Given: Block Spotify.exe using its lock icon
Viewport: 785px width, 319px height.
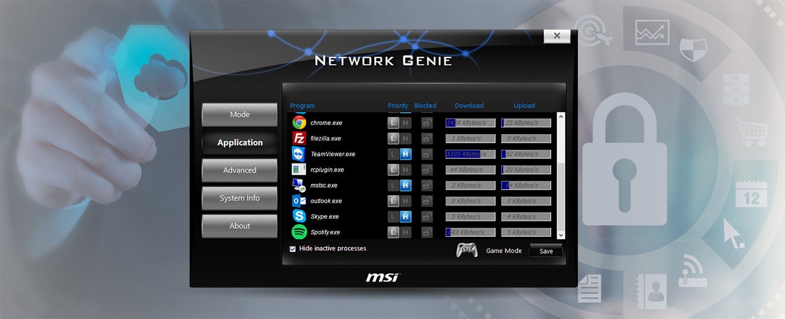Looking at the screenshot, I should [427, 232].
